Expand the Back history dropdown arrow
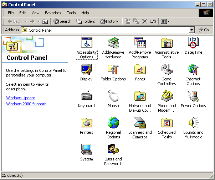The image size is (215, 180). point(25,21)
